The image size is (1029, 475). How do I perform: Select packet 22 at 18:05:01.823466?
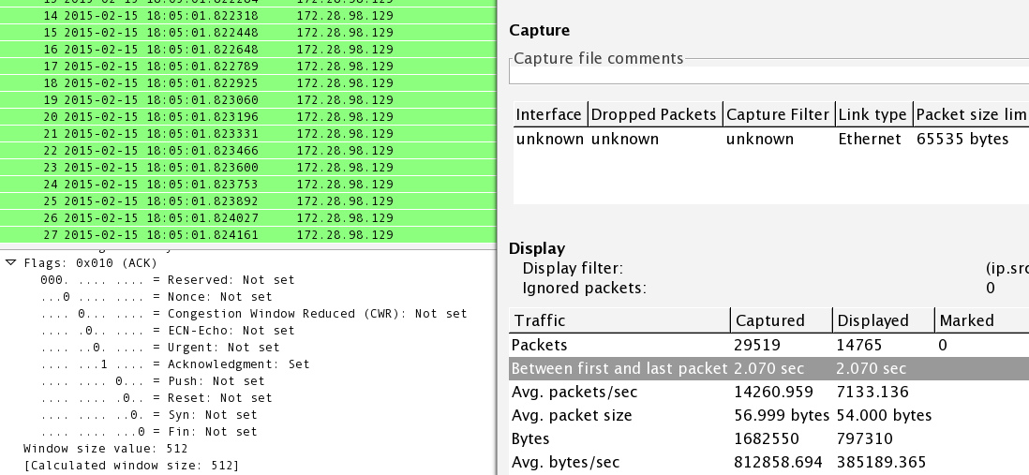(x=248, y=150)
